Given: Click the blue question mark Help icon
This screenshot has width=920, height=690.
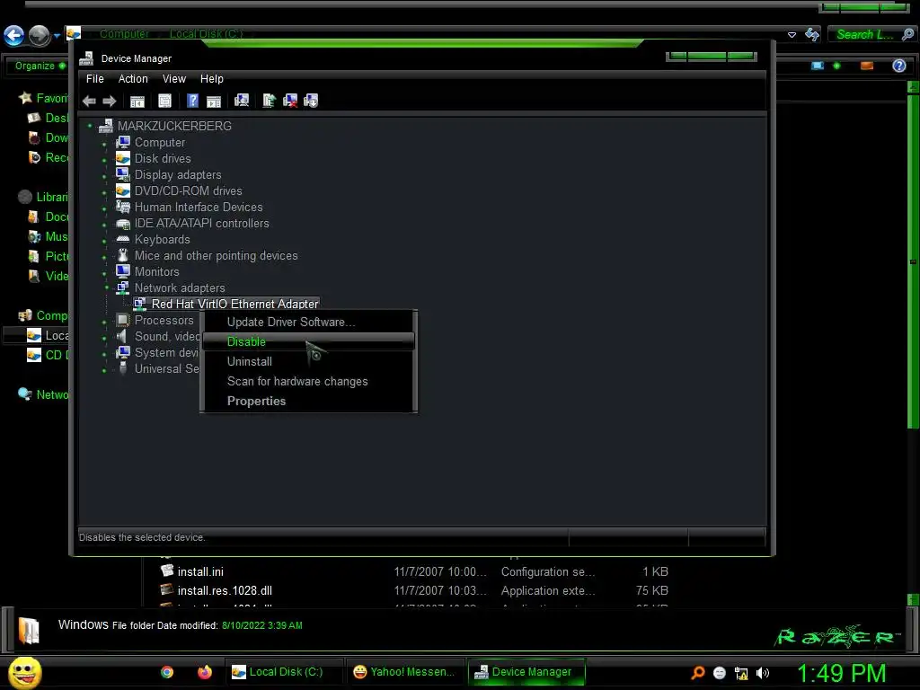Looking at the screenshot, I should coord(192,101).
